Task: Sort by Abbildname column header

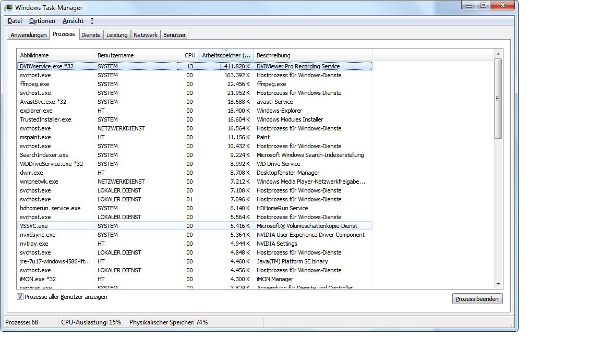Action: click(56, 55)
